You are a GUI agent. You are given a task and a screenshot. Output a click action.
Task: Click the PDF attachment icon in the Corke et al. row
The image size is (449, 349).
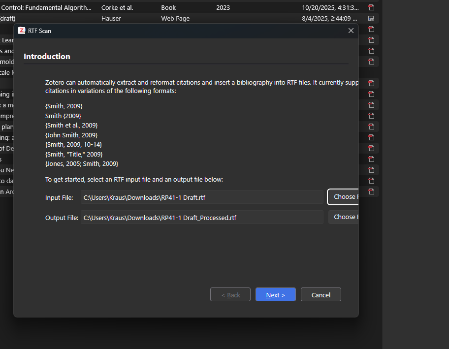tap(371, 7)
